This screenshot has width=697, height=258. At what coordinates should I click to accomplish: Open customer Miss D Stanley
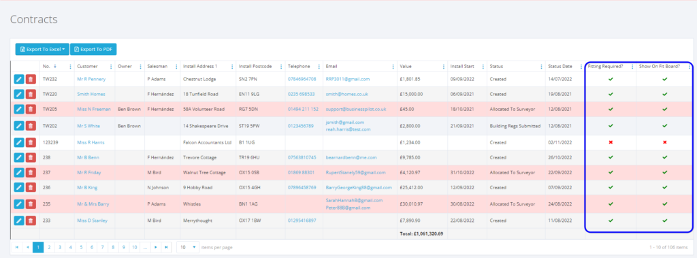tap(92, 221)
